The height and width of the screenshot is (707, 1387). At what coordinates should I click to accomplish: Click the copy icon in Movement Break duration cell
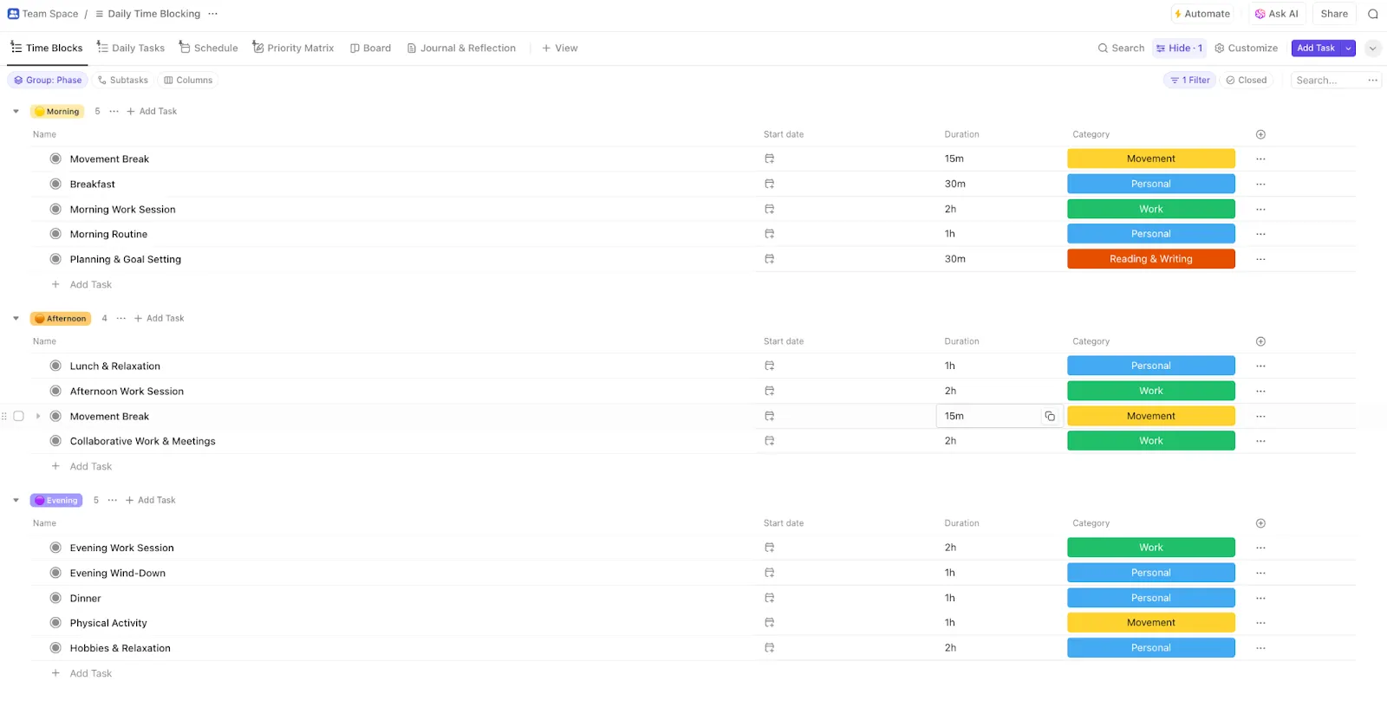click(1050, 416)
